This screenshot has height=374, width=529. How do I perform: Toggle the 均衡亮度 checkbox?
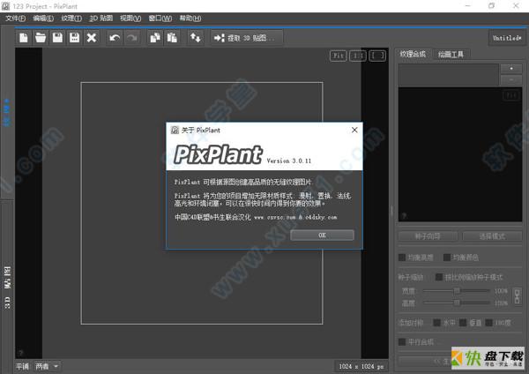(402, 258)
